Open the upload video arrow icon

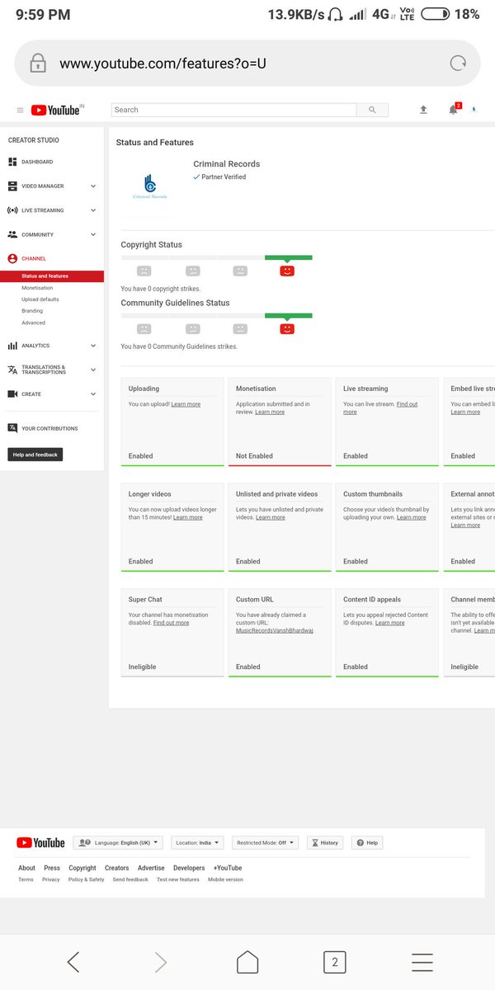coord(423,110)
